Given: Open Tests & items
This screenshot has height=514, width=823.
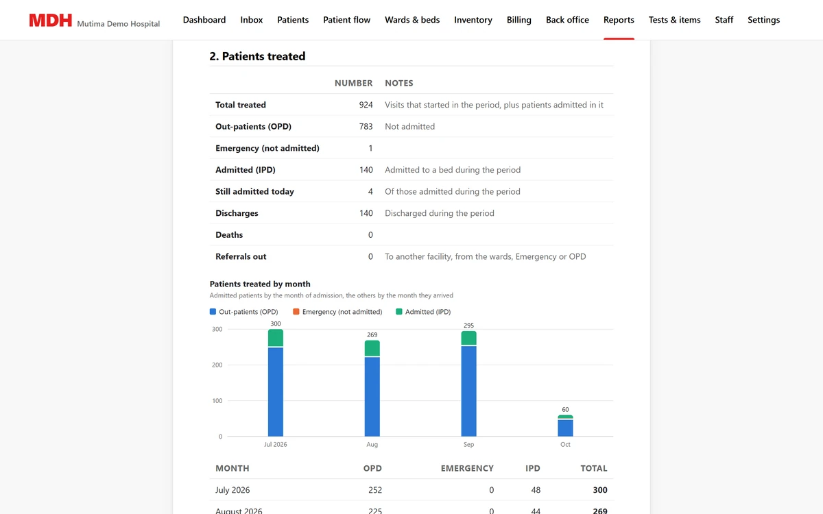Looking at the screenshot, I should coord(675,20).
